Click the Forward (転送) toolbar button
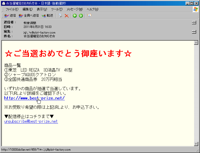This screenshot has height=153, width=200. click(x=47, y=16)
